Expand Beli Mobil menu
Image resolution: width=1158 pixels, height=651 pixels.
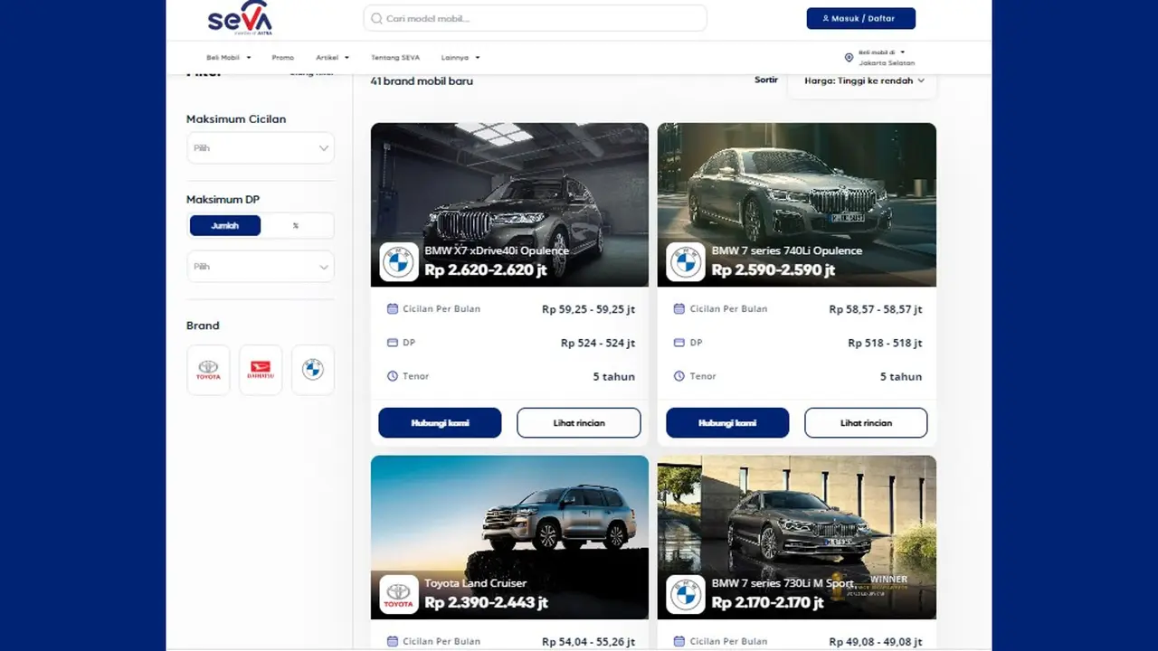[x=229, y=58]
